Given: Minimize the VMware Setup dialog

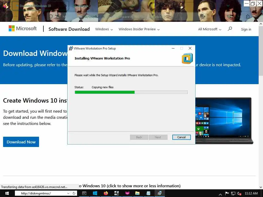Looking at the screenshot, I should [173, 48].
